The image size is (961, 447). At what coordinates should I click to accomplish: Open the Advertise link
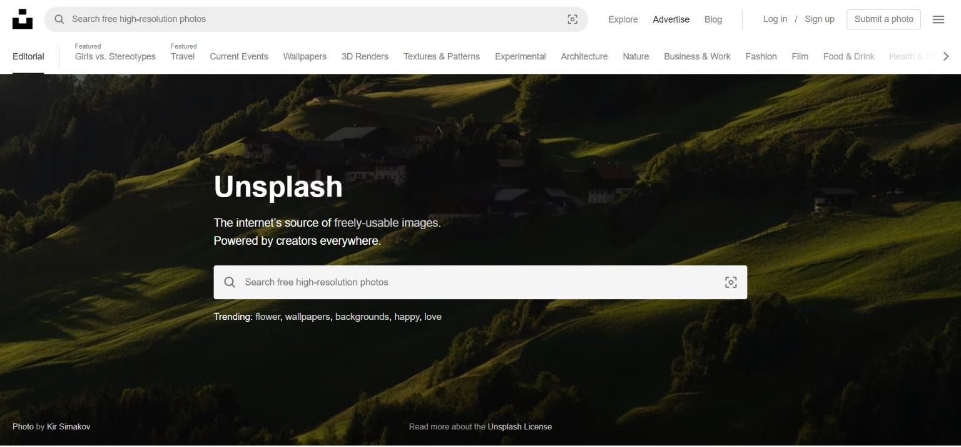pos(671,19)
